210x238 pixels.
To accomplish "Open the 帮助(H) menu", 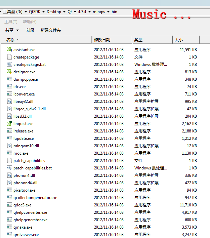I will point(30,22).
